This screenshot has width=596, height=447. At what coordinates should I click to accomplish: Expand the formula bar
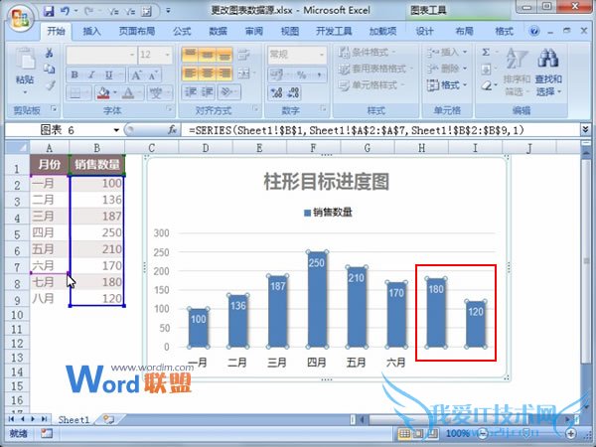point(585,130)
